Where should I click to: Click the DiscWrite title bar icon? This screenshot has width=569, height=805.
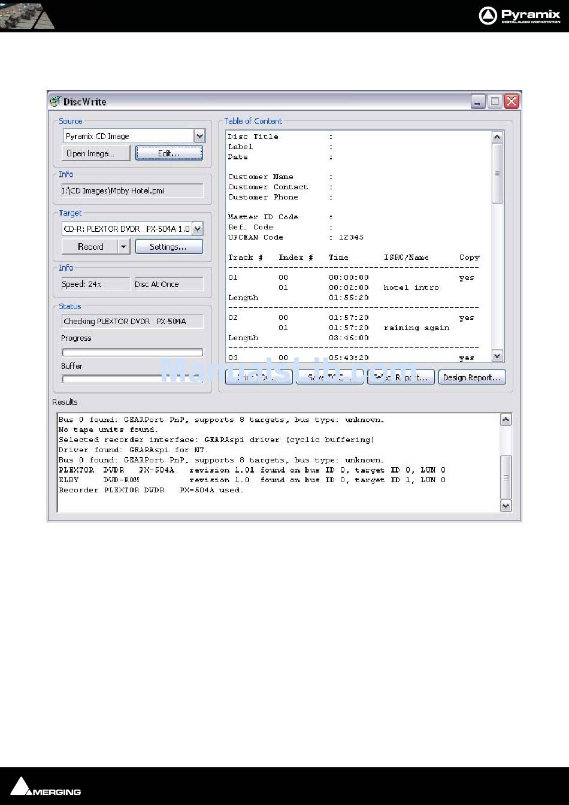coord(56,101)
